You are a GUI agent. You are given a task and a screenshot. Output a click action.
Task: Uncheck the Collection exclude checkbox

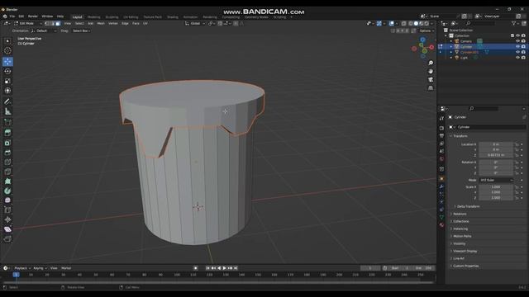(512, 35)
